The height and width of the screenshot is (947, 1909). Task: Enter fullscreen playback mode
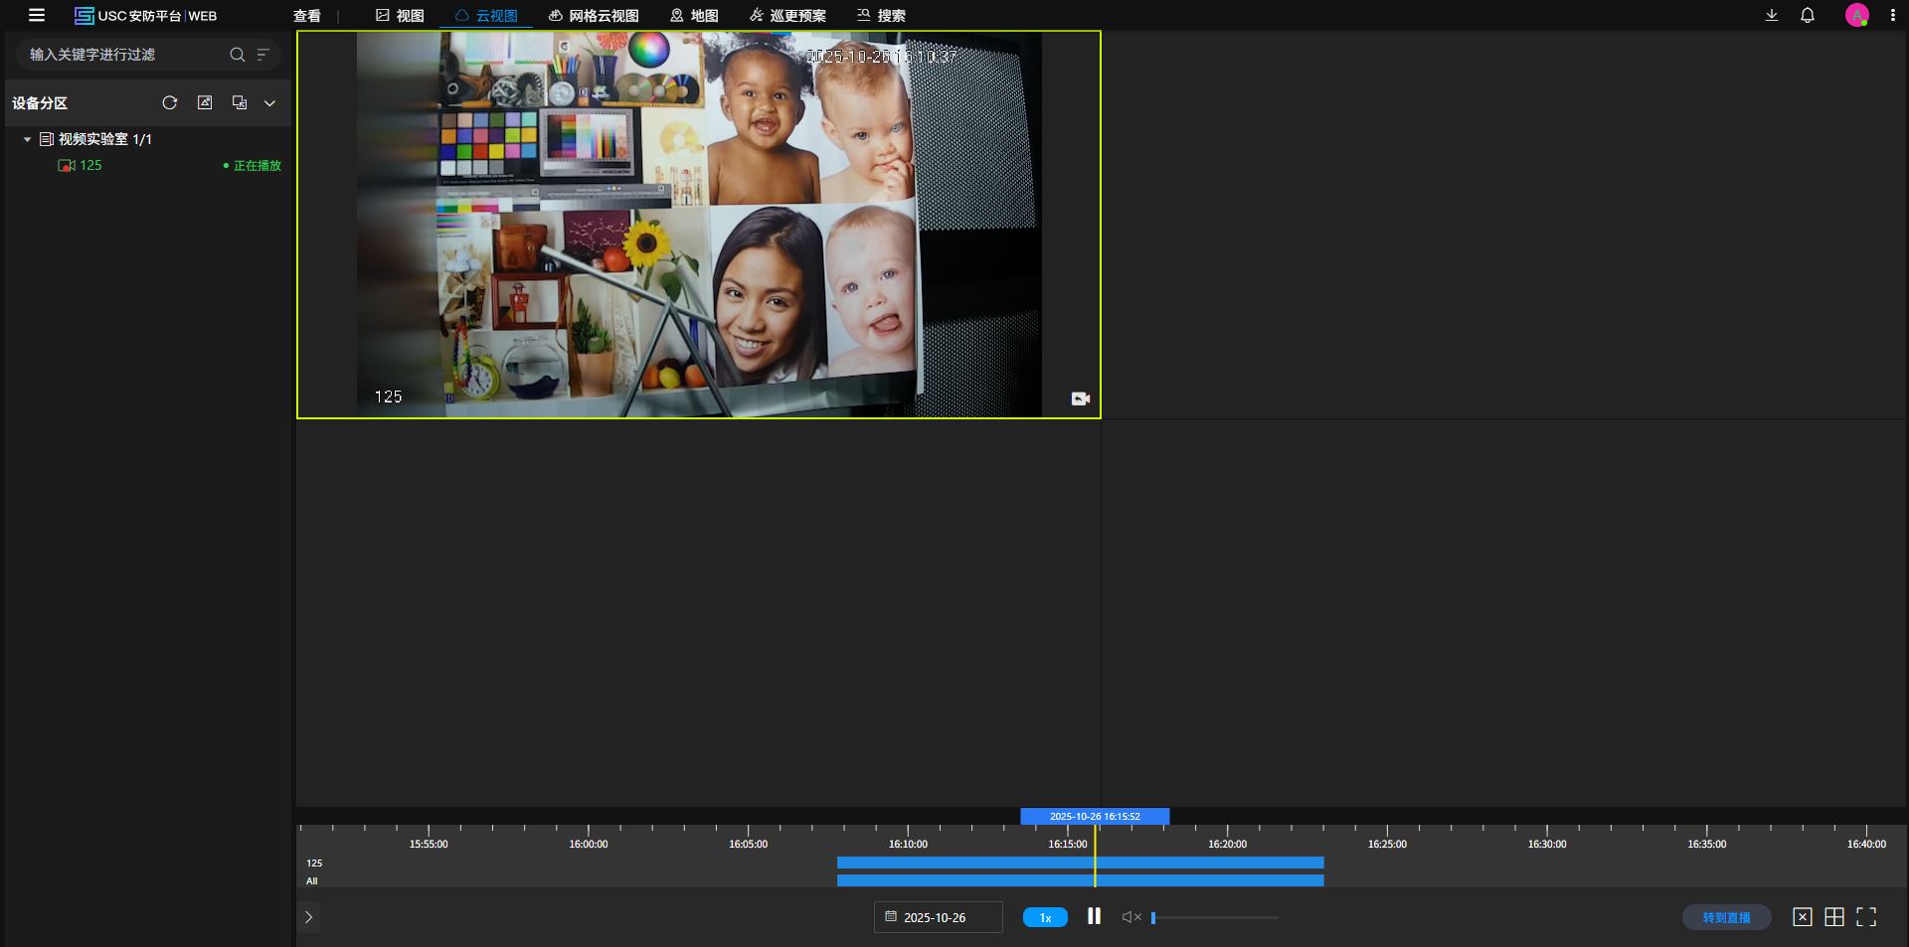(1866, 917)
